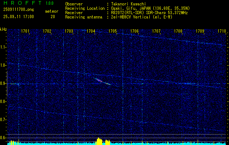Click the 0.7 kHz axis label
This screenshot has width=229, height=145.
tap(3, 120)
